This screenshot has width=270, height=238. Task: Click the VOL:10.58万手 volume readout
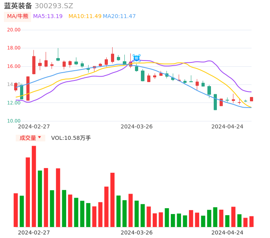pos(71,138)
